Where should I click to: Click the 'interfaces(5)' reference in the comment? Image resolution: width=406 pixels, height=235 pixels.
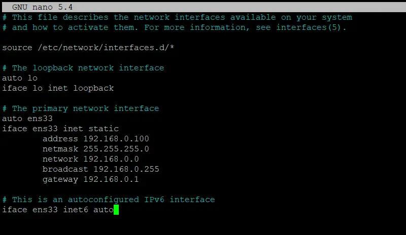[x=309, y=27]
